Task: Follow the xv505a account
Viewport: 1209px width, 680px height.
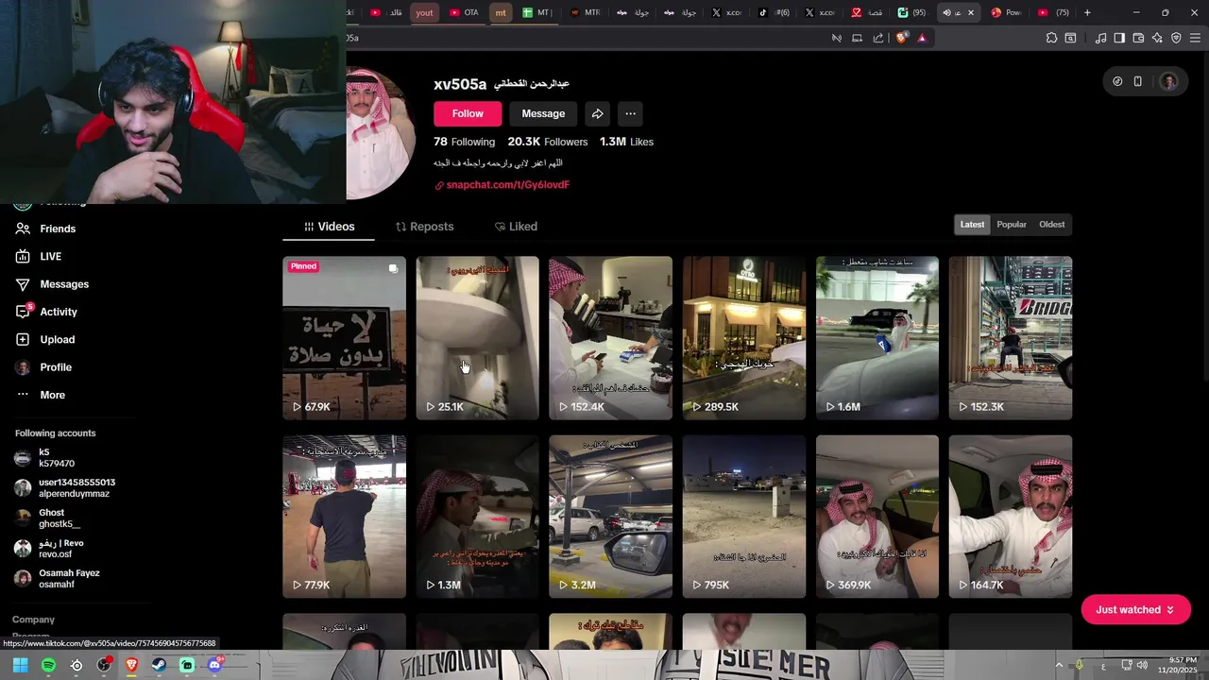Action: [x=468, y=113]
